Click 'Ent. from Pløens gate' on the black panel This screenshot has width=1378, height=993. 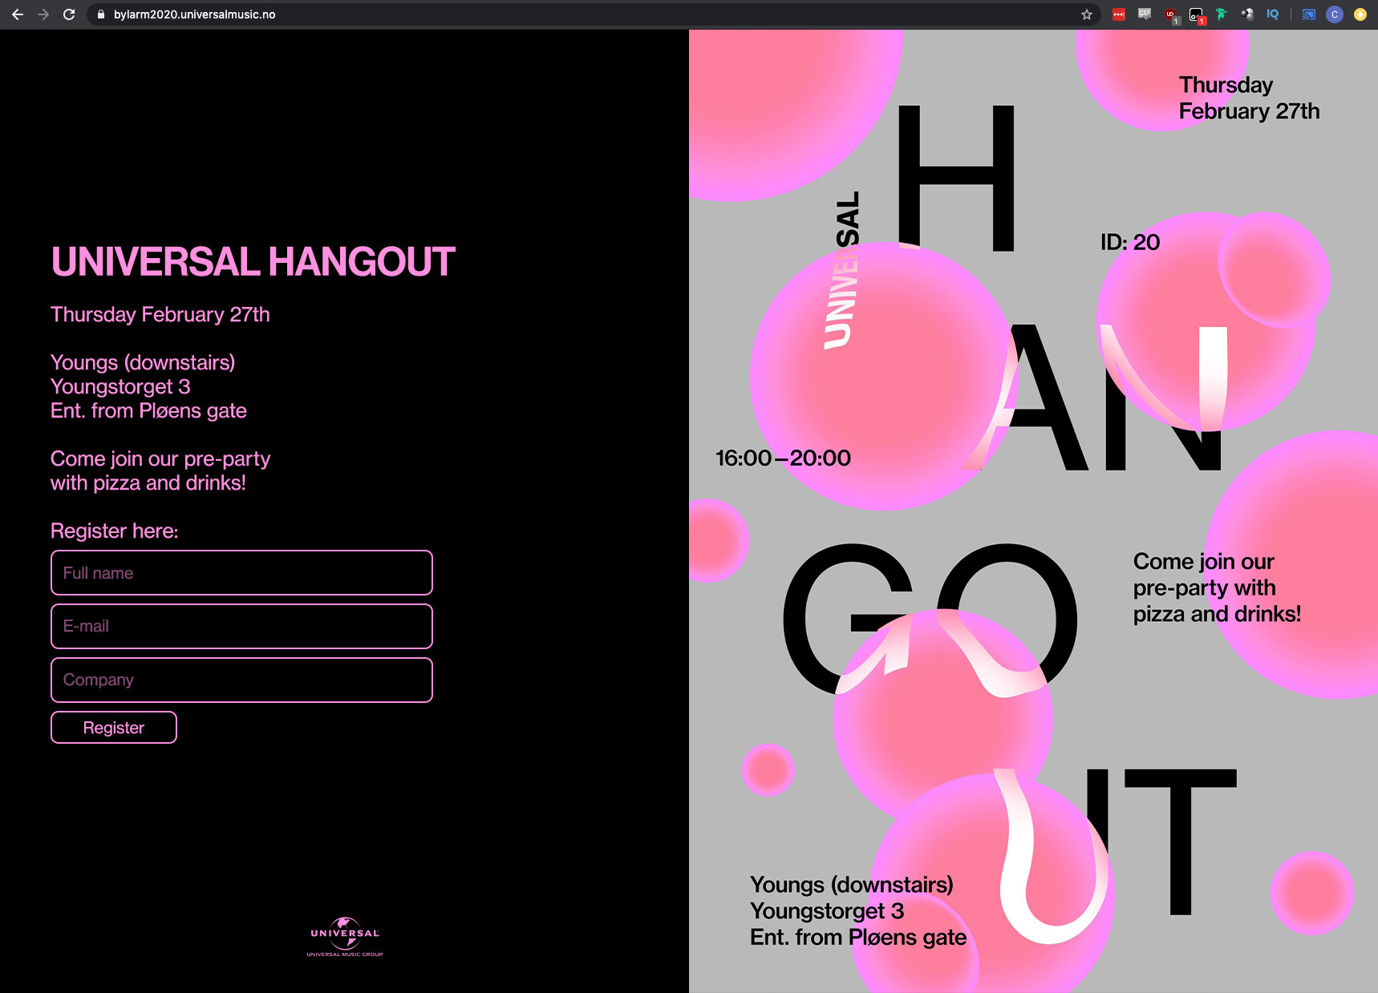point(148,410)
